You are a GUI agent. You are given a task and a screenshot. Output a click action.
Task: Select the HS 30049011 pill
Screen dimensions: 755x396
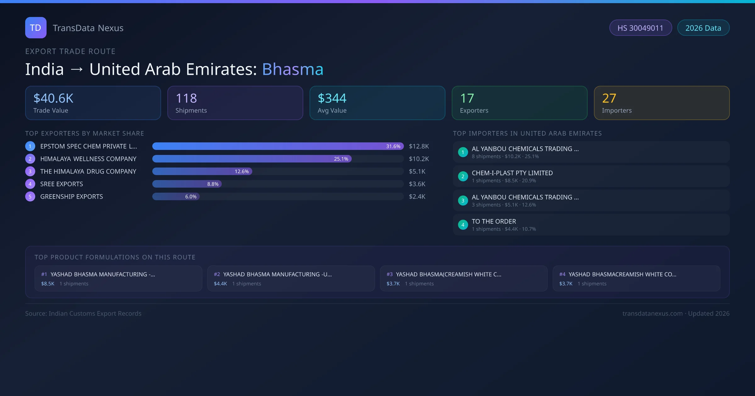click(x=640, y=28)
